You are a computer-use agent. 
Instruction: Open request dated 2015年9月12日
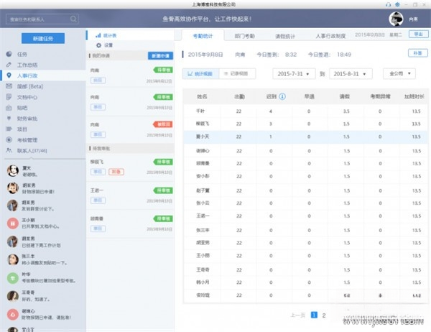[x=130, y=74]
